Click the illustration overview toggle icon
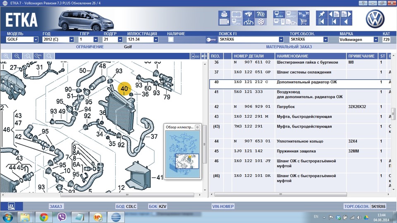The width and height of the screenshot is (397, 223). (x=195, y=56)
